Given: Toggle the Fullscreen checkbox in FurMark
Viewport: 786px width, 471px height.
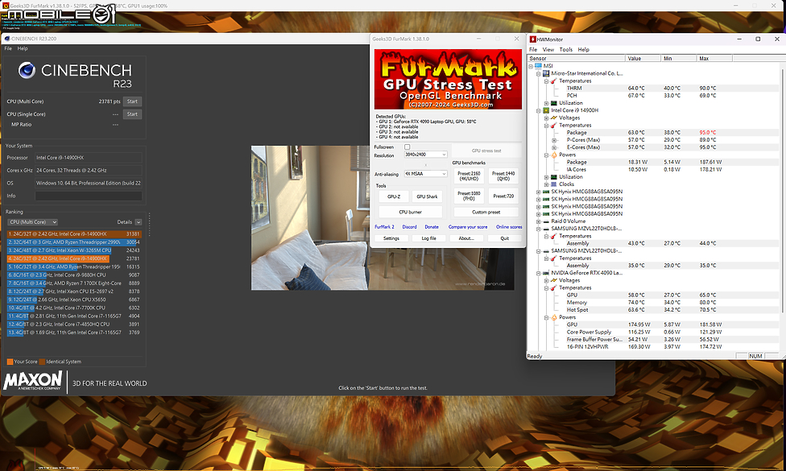Looking at the screenshot, I should point(407,147).
